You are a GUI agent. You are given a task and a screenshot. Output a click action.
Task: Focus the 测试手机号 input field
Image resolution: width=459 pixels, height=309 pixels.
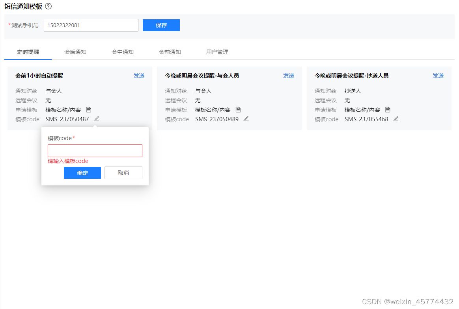click(x=91, y=25)
